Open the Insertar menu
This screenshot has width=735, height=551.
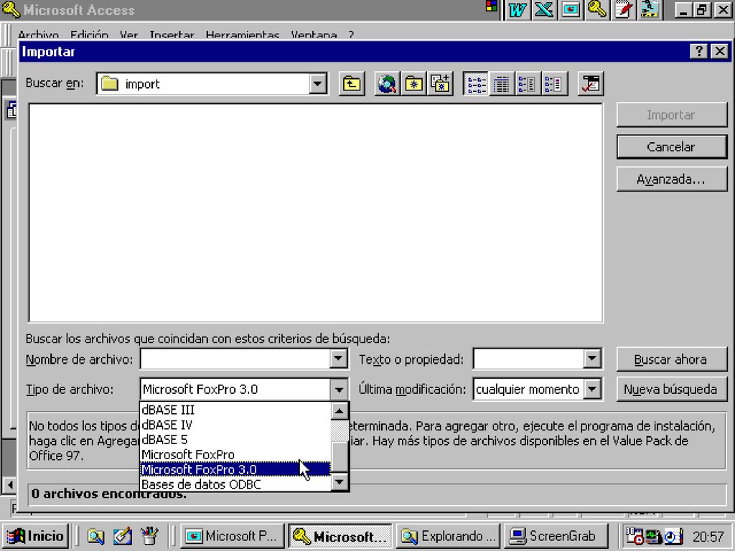172,34
